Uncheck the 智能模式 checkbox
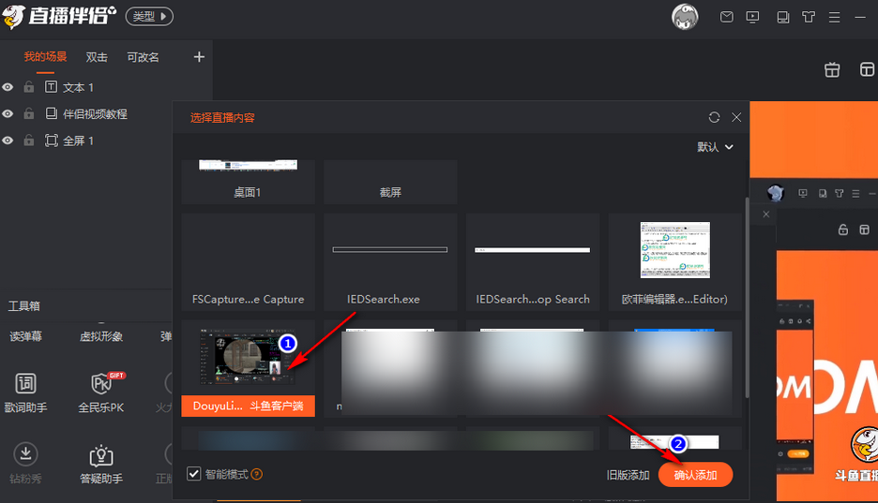Image resolution: width=878 pixels, height=503 pixels. click(194, 474)
